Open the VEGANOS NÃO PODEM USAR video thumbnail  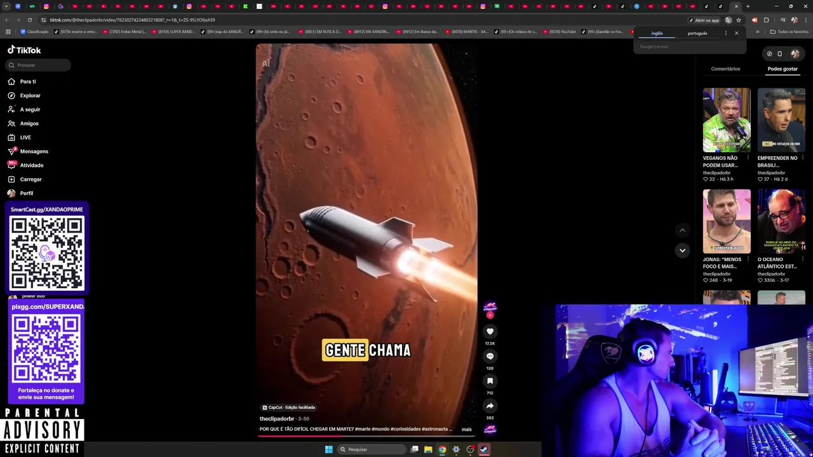pyautogui.click(x=727, y=120)
